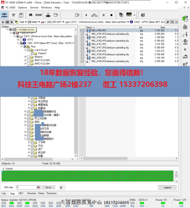Open the Task dropdown in path bar

tap(22, 22)
